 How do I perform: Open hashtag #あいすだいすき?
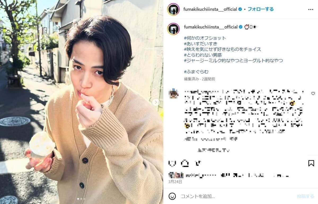200,44
